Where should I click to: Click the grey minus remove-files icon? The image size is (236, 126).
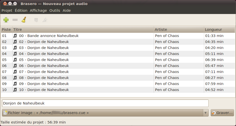(15, 20)
